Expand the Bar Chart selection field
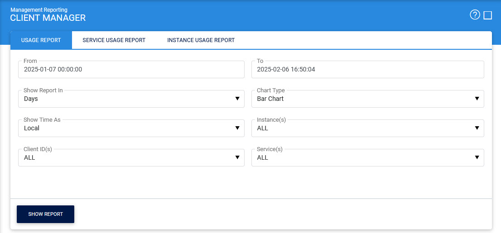This screenshot has width=501, height=233. [x=362, y=99]
